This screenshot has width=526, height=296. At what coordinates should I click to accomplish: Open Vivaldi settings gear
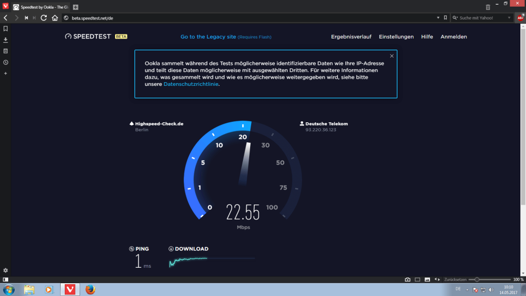pos(5,270)
